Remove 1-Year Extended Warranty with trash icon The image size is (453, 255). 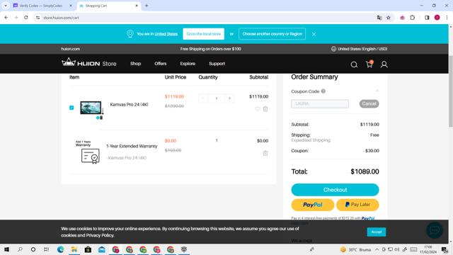[x=265, y=153]
